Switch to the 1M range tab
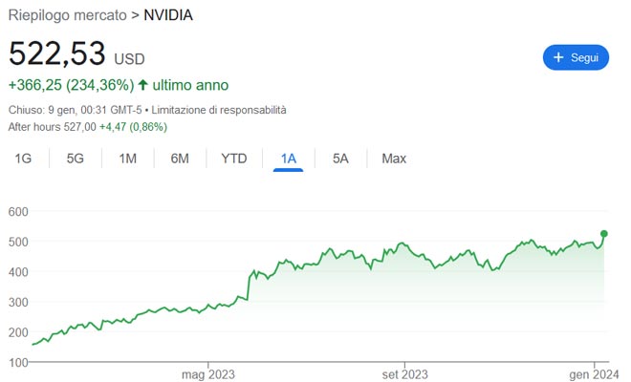Screen dimensions: 631x382 (x=127, y=159)
